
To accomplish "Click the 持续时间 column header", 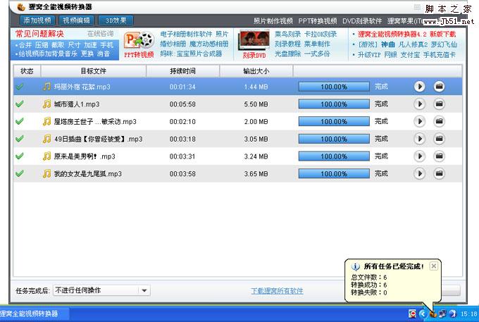I will (182, 71).
